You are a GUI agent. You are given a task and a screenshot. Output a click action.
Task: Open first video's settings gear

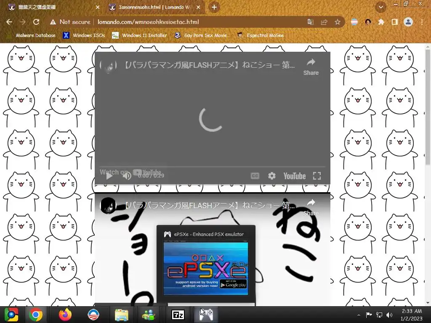(272, 176)
